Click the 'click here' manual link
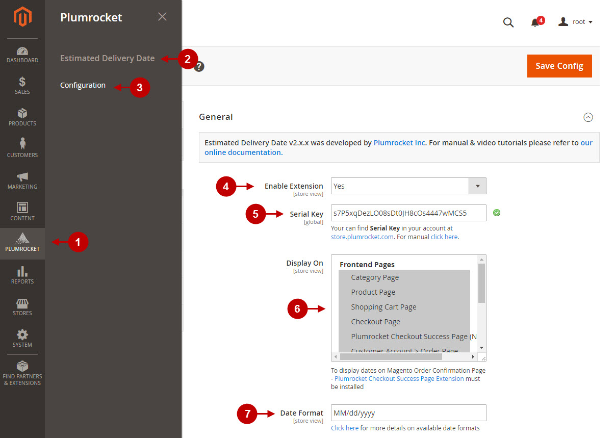The width and height of the screenshot is (615, 438). 444,237
